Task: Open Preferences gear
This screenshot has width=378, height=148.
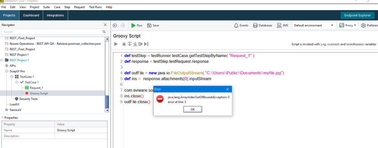Action: tap(369, 26)
